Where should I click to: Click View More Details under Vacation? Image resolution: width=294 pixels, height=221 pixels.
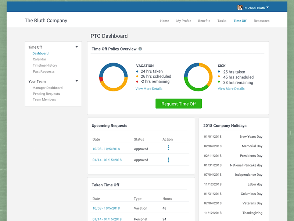coord(149,89)
